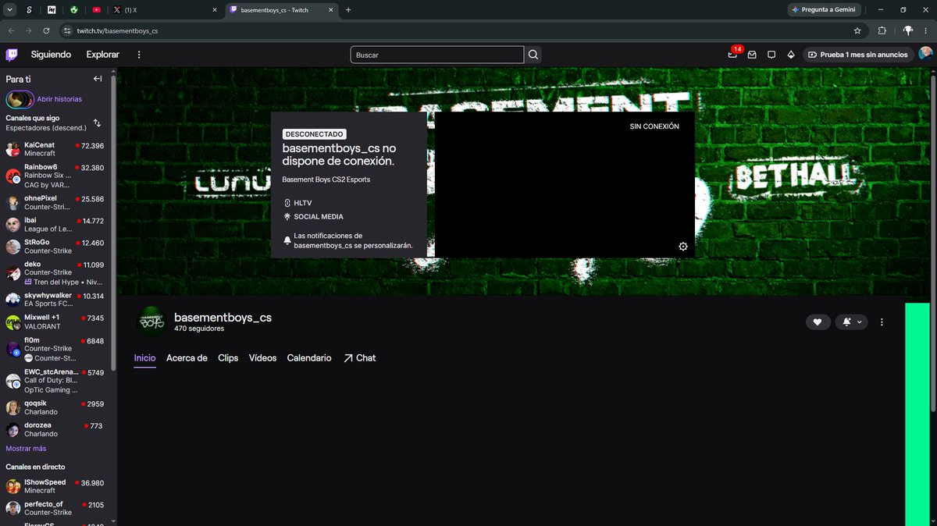Viewport: 937px width, 526px height.
Task: Click the address bar URL twitch.tv/basementboys_cs
Action: (x=117, y=30)
